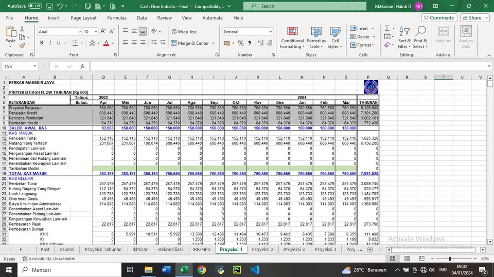This screenshot has width=494, height=277.
Task: Switch to Page Break Preview view
Action: point(421,258)
